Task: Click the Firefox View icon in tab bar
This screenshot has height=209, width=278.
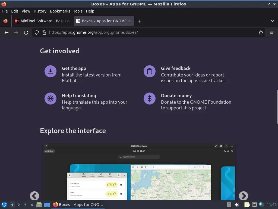Action: tap(5, 21)
